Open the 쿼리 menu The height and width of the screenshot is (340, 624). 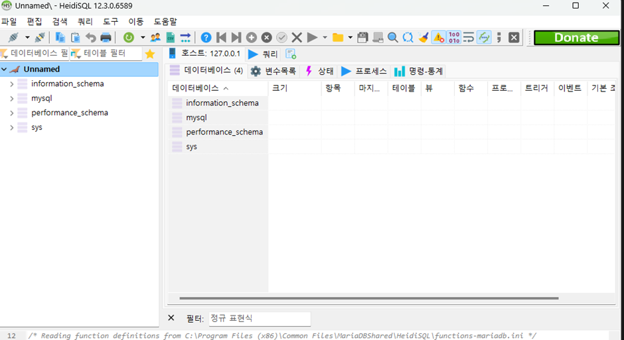point(86,21)
